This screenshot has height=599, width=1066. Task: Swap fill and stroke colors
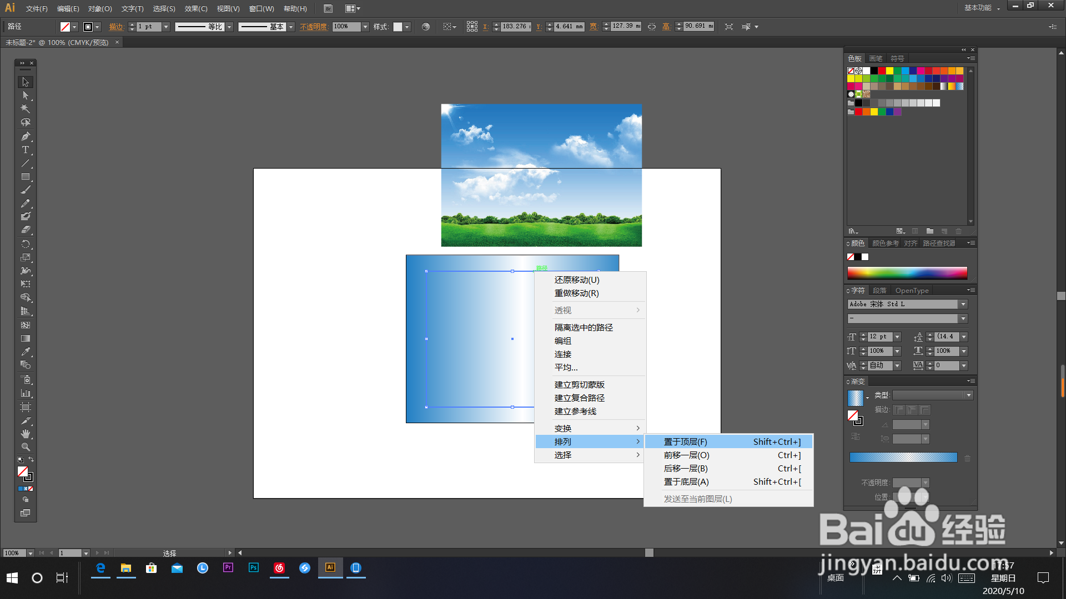tap(31, 459)
